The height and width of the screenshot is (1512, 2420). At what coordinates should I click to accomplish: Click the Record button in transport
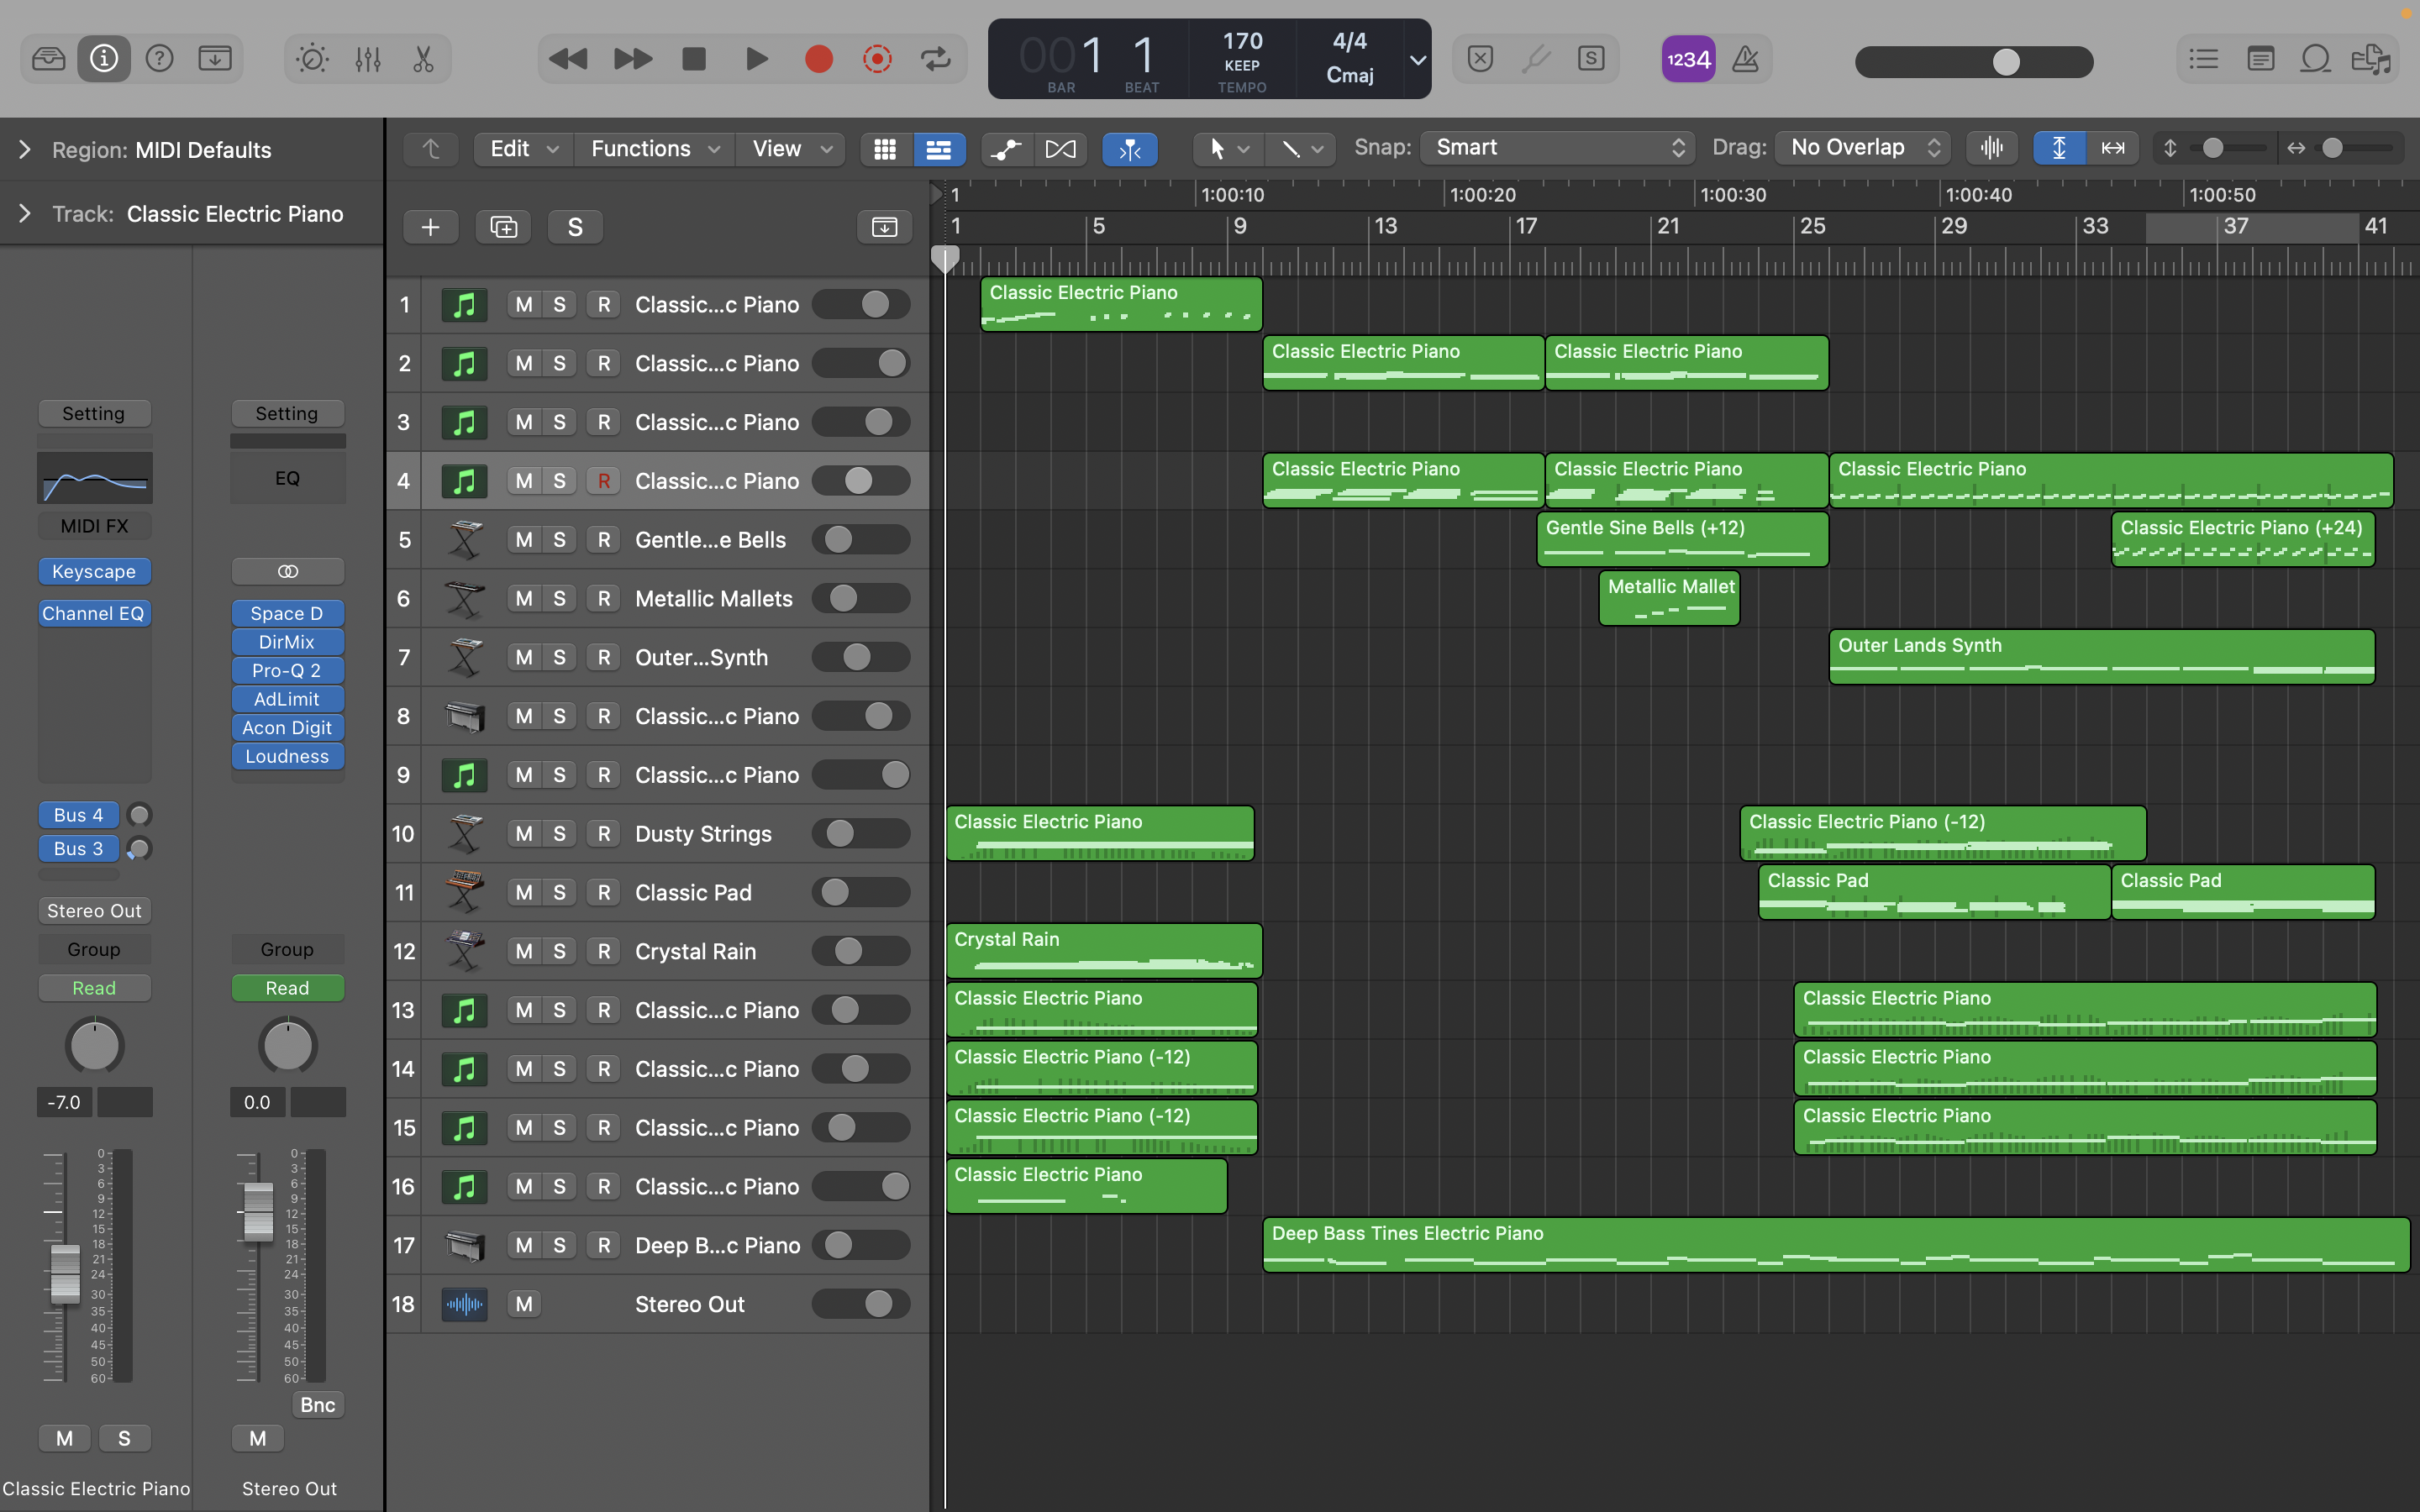(818, 60)
